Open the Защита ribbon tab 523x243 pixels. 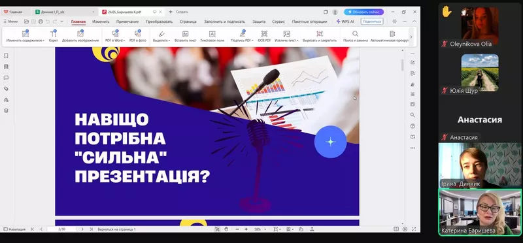(x=259, y=22)
